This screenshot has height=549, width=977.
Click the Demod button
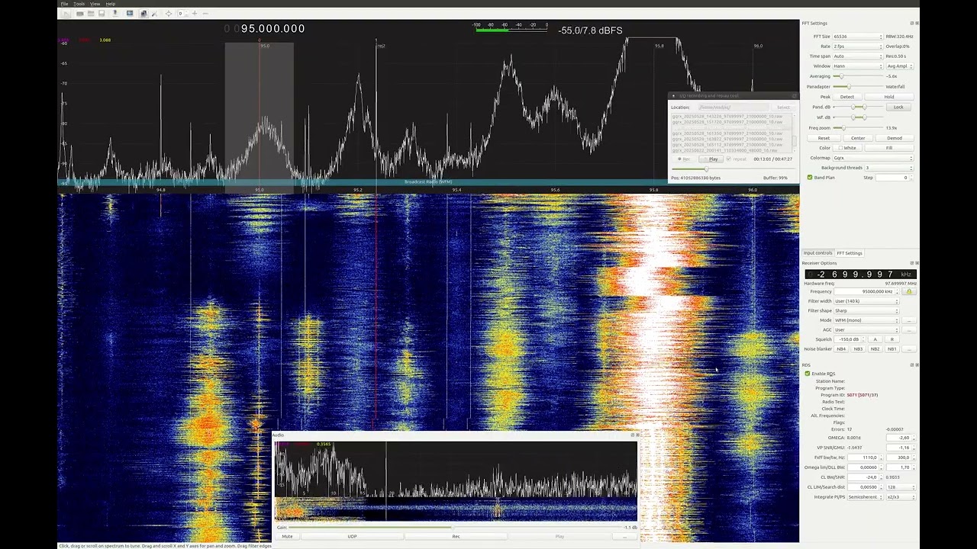click(x=895, y=138)
